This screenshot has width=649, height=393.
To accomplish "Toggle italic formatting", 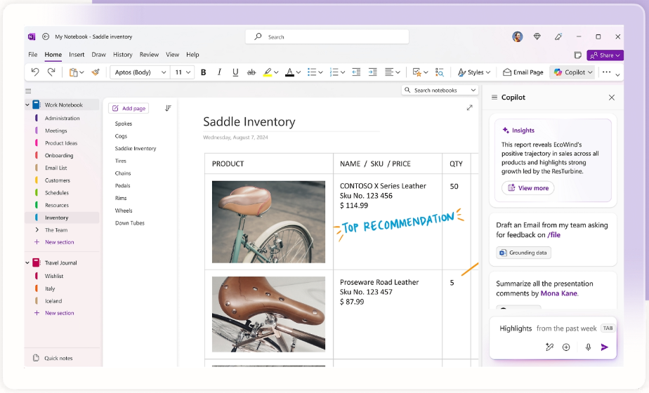I will tap(220, 72).
